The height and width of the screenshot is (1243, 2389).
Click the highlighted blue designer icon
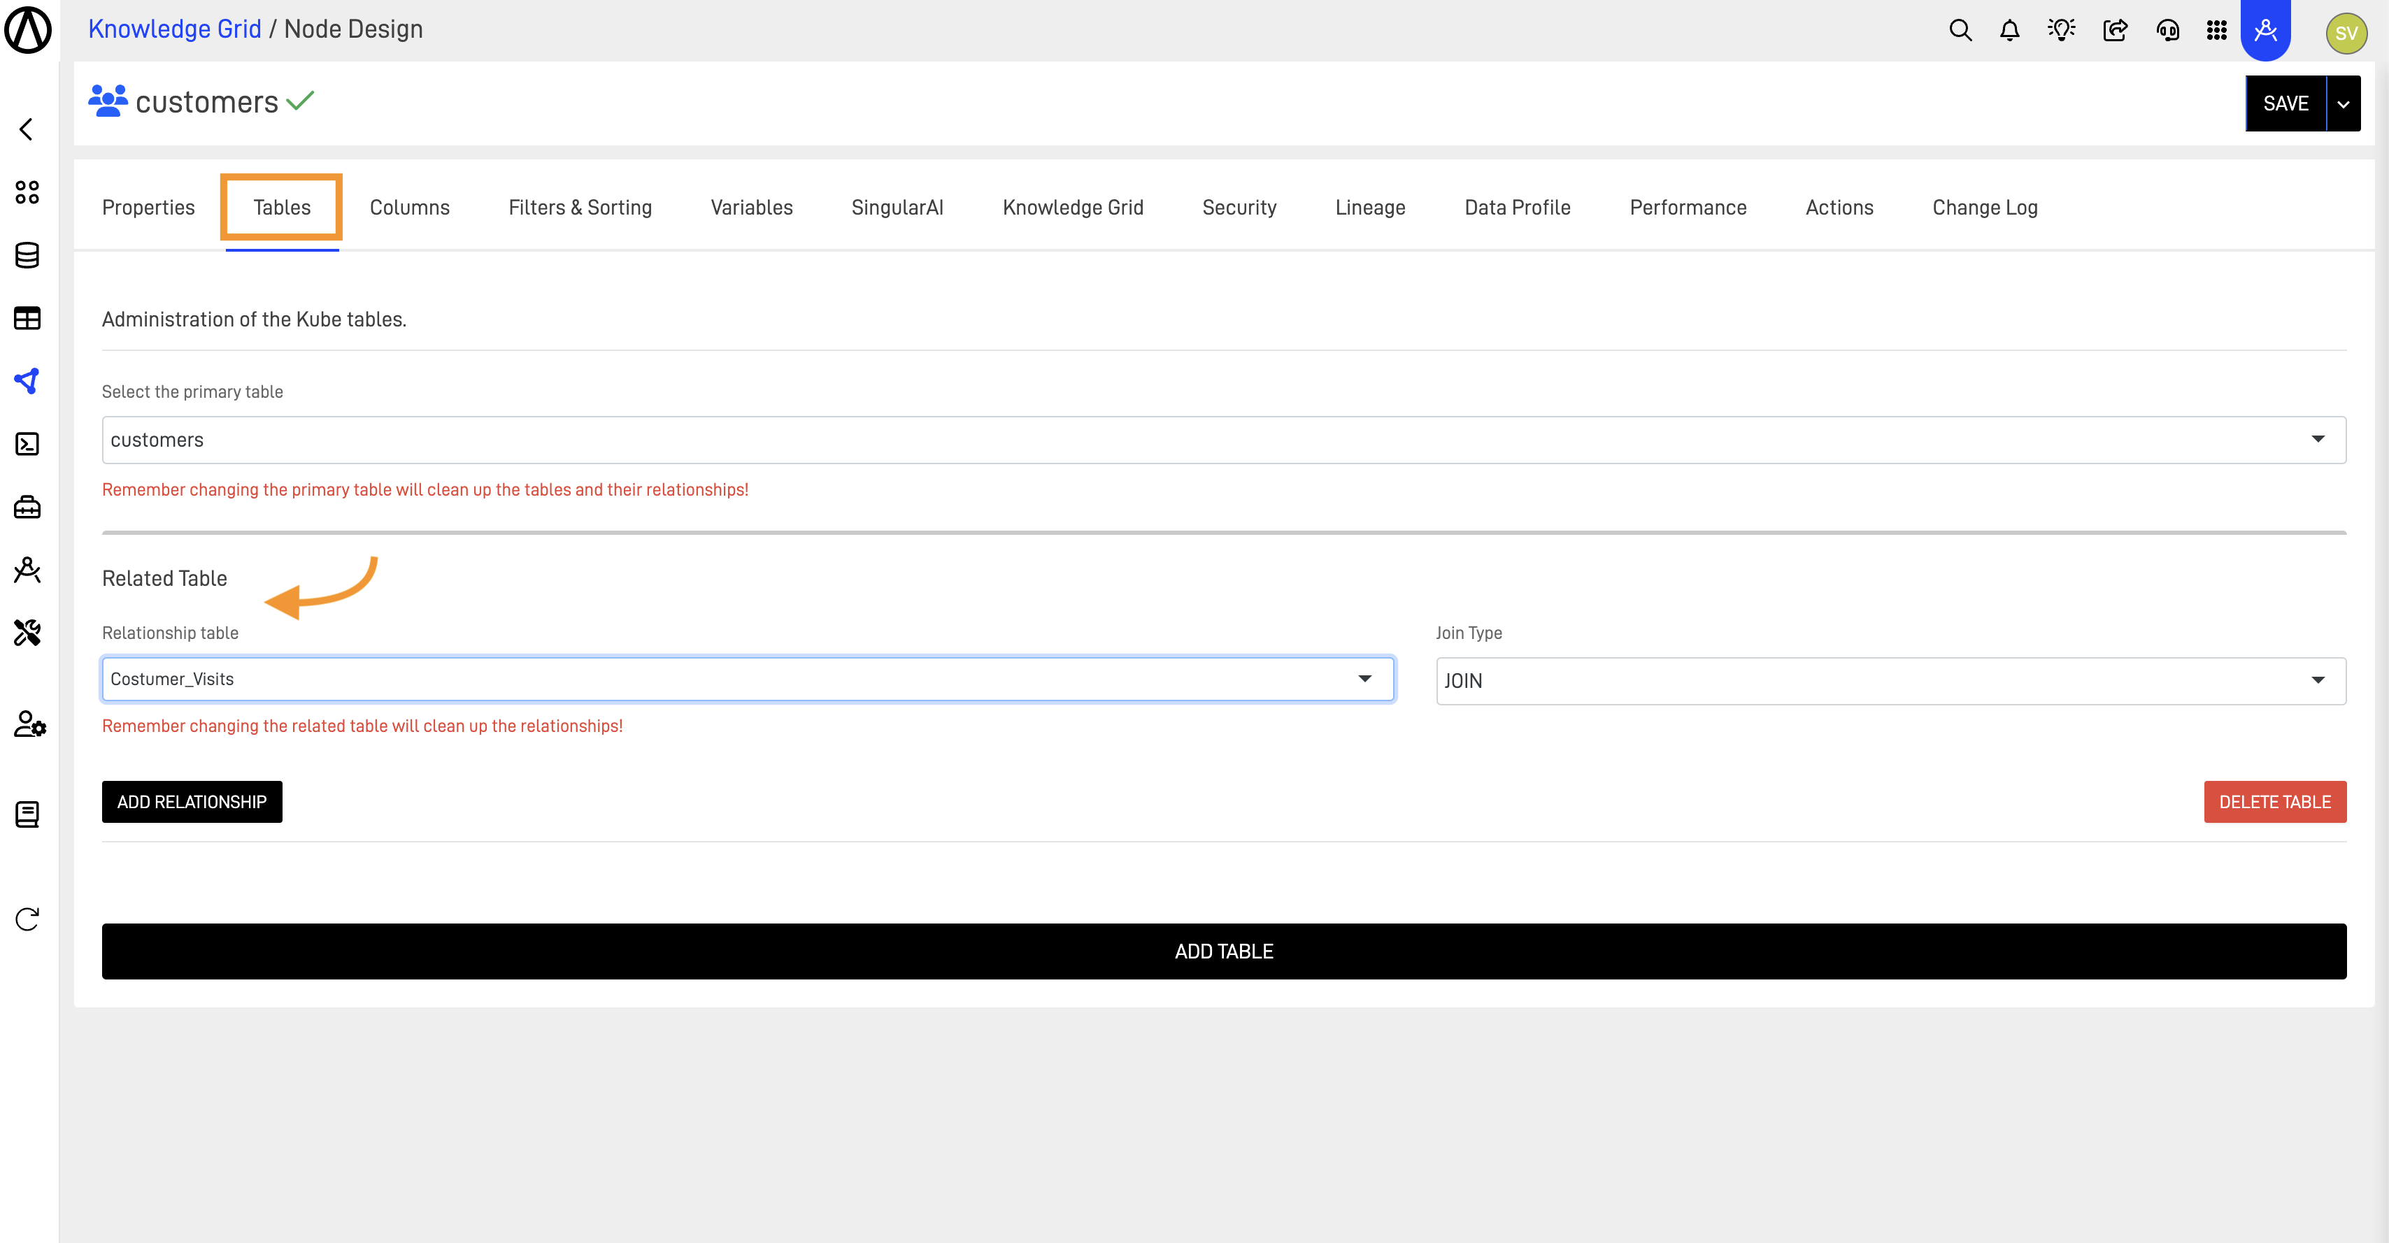pyautogui.click(x=2266, y=31)
